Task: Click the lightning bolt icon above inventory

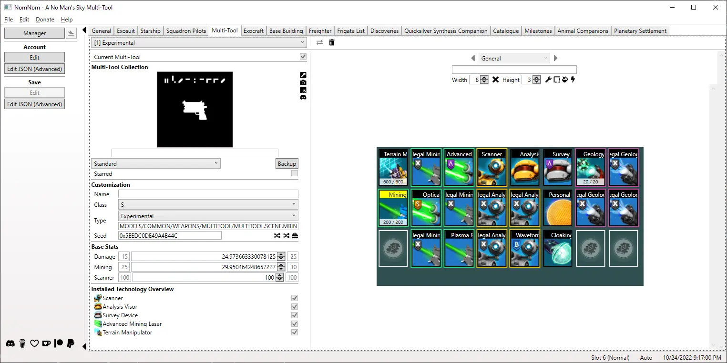Action: click(573, 80)
